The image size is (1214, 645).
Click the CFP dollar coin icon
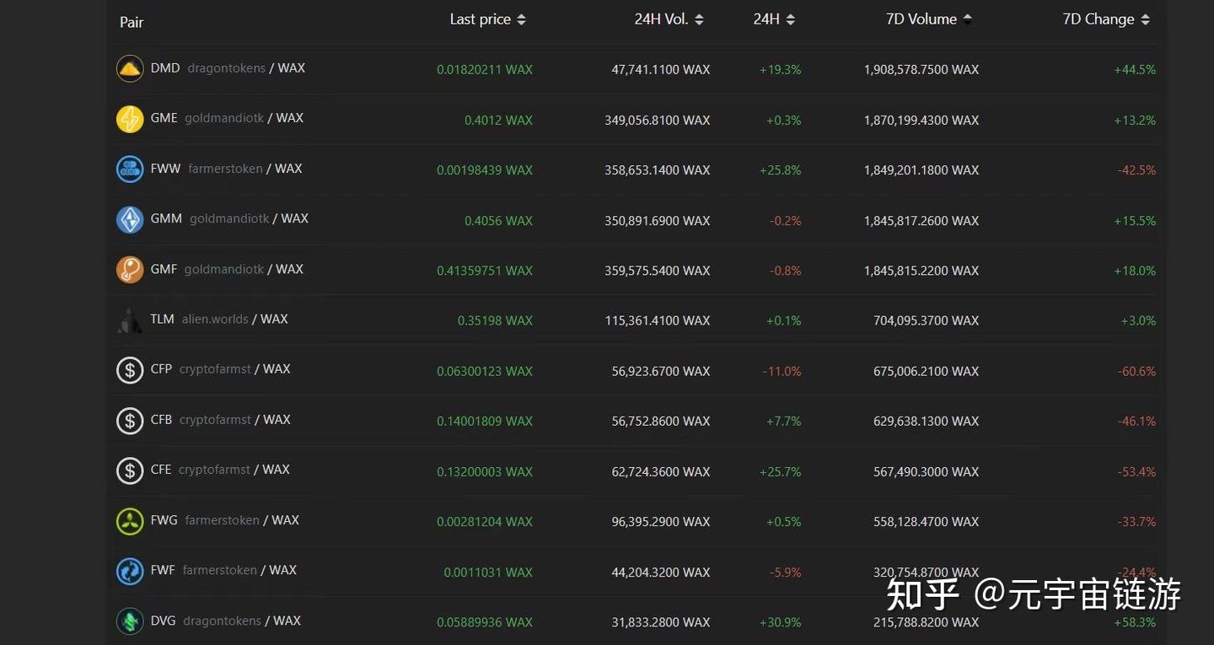click(x=130, y=370)
